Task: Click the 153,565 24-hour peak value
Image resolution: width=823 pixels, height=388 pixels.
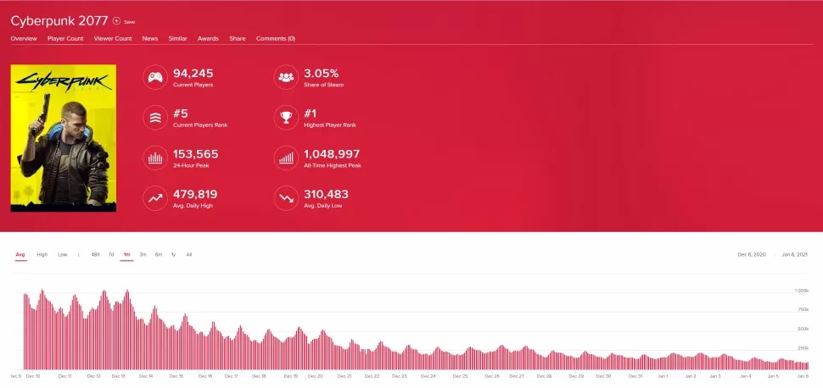Action: pos(196,154)
